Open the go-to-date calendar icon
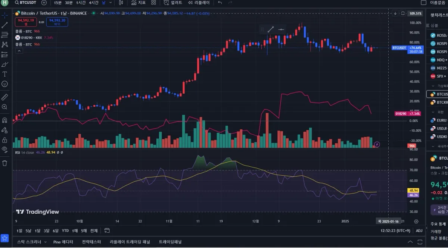Image resolution: width=448 pixels, height=248 pixels. [107, 230]
